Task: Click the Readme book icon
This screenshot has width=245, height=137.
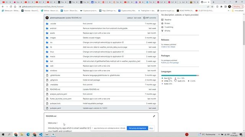Action: click(x=162, y=20)
